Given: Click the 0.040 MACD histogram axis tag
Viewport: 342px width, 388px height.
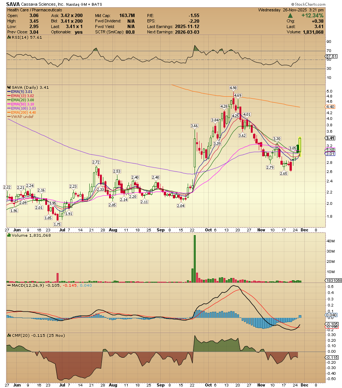Looking at the screenshot, I should (x=331, y=315).
